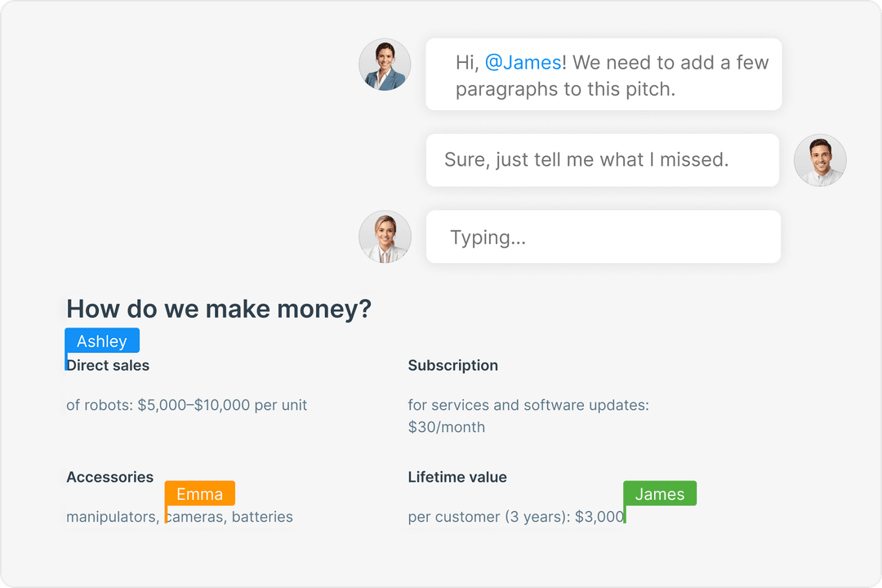Click Emma's orange name tag color block
This screenshot has width=882, height=588.
[x=199, y=493]
